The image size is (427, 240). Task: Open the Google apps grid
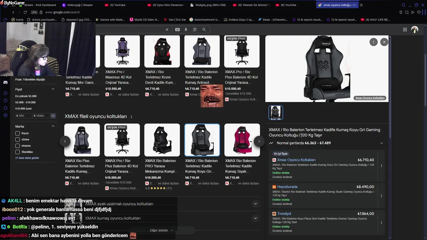pyautogui.click(x=405, y=30)
